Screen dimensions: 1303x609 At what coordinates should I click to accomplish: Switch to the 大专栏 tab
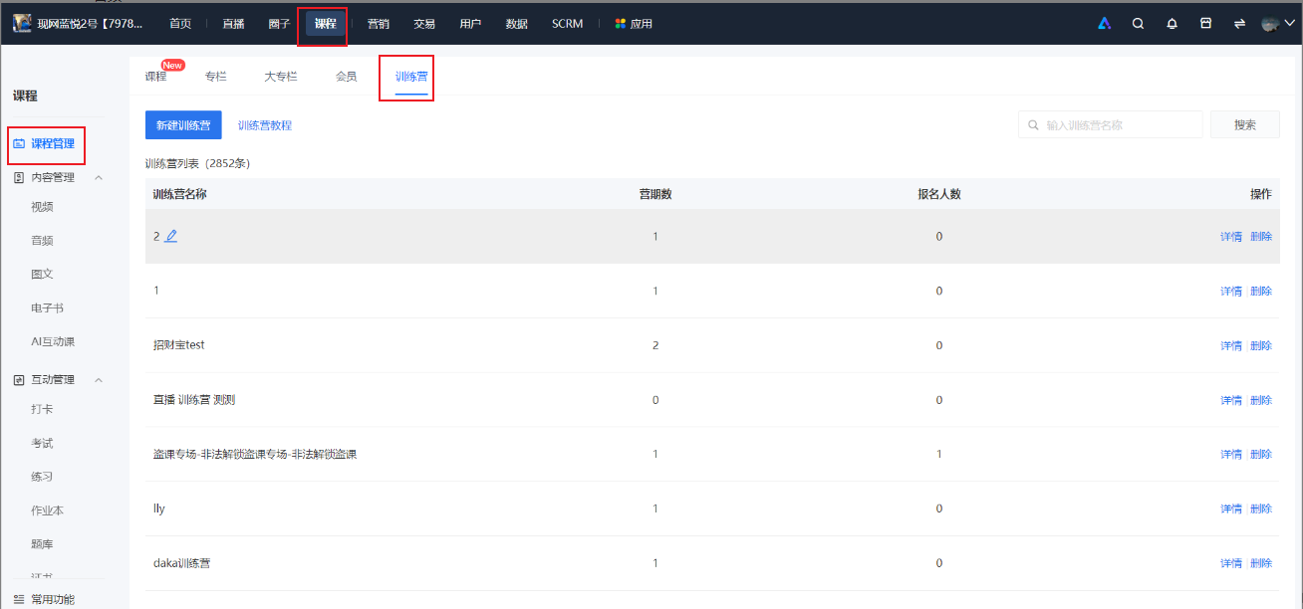tap(281, 77)
